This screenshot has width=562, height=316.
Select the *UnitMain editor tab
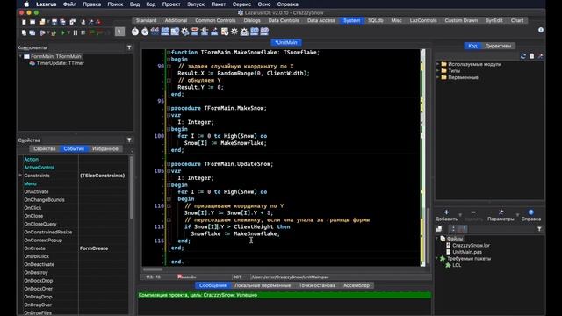[x=286, y=42]
